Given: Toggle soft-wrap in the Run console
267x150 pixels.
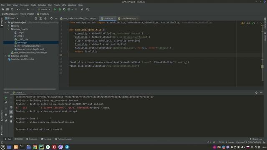Looking at the screenshot, I should click(11, 107).
